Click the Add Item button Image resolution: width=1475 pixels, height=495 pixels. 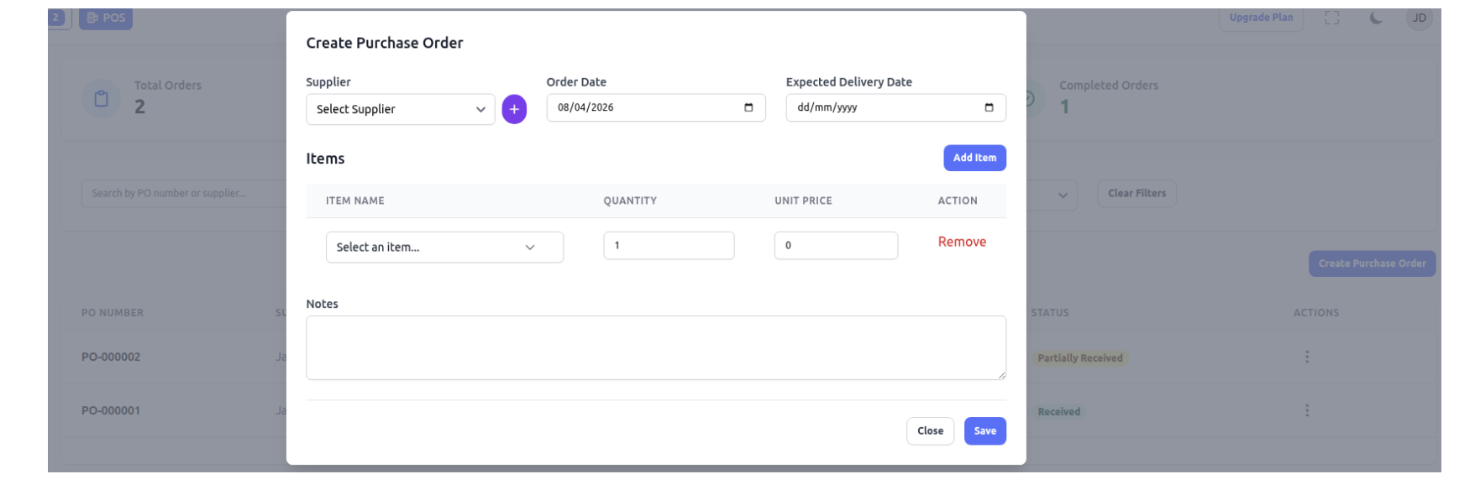[974, 158]
